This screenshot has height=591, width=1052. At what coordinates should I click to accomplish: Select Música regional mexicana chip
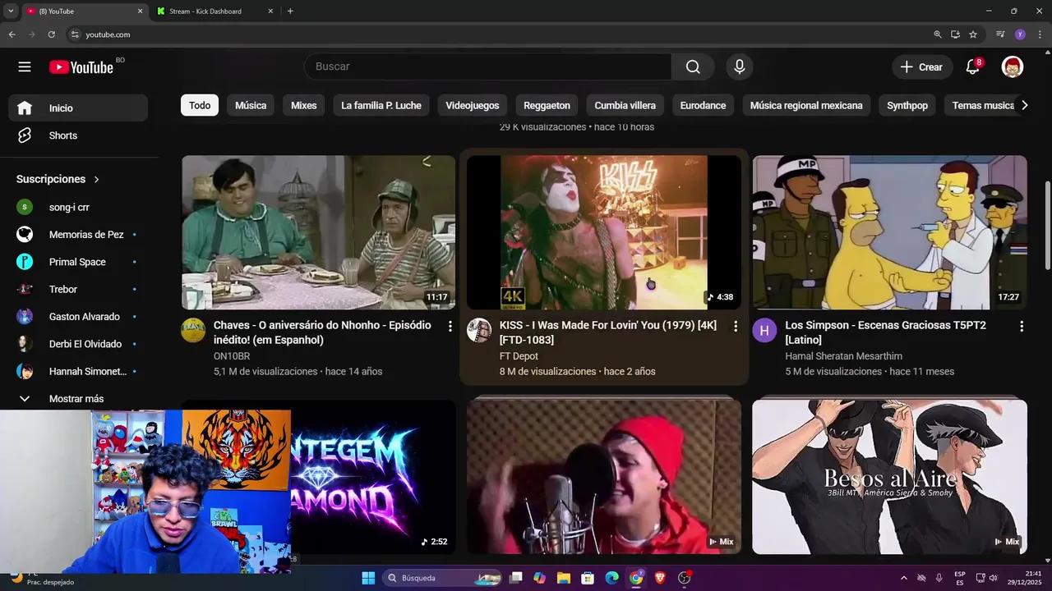(806, 105)
